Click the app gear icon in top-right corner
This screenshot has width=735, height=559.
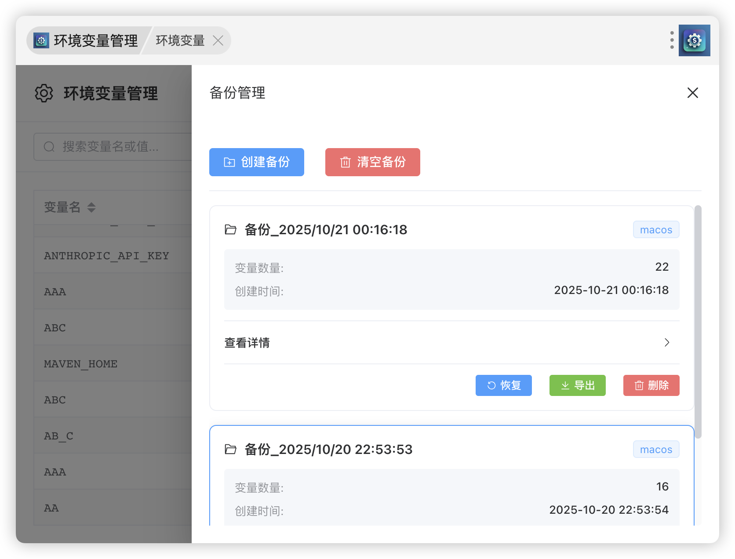(x=694, y=40)
